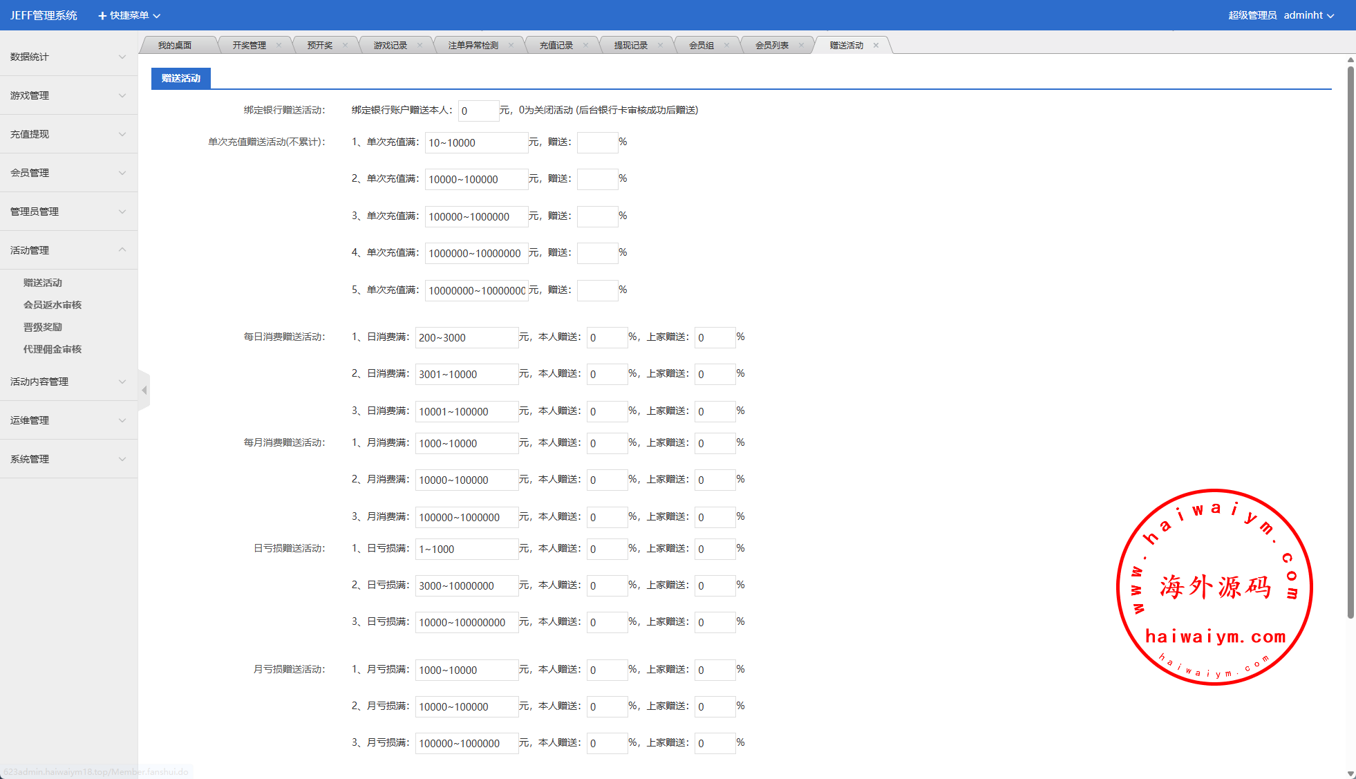Open 会员返水审核 in sidebar
Image resolution: width=1356 pixels, height=779 pixels.
[53, 305]
